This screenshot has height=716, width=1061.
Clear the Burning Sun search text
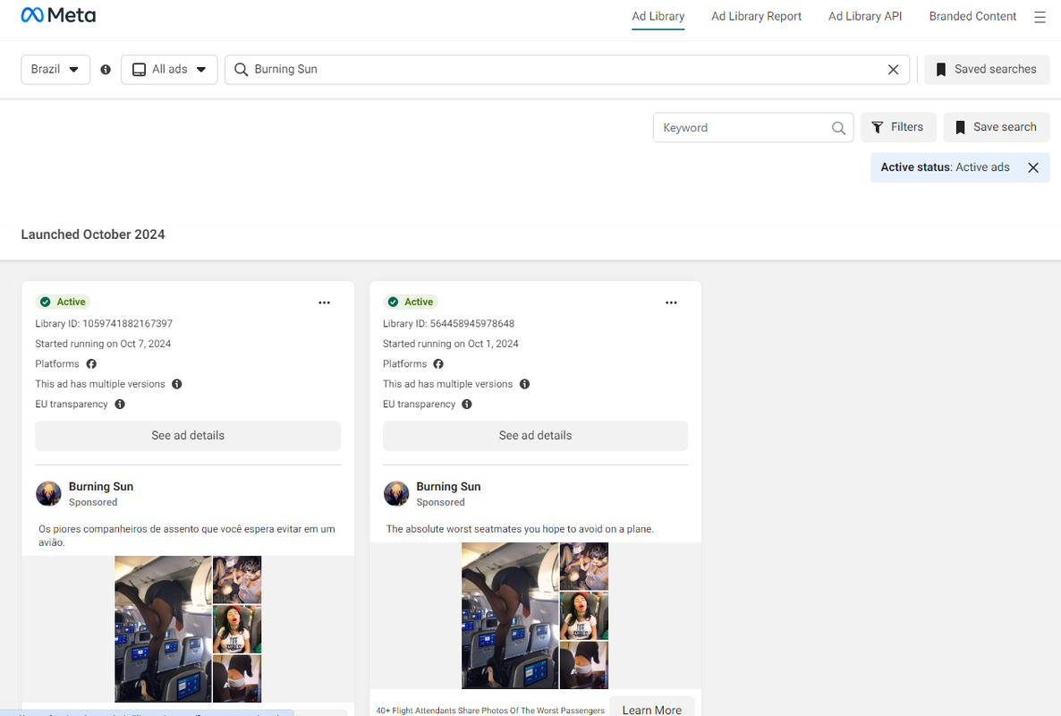(893, 70)
